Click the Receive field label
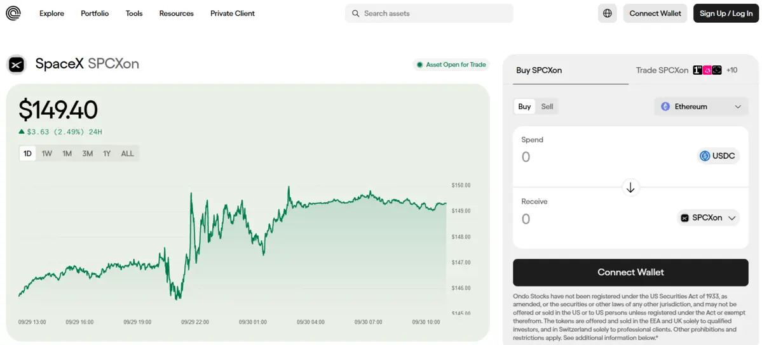Screen dimensions: 762x345 point(534,202)
